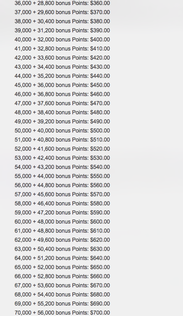Select the 67,000 + 53,600 bonus Points line
Screen dimensions: 183x316
62,285
